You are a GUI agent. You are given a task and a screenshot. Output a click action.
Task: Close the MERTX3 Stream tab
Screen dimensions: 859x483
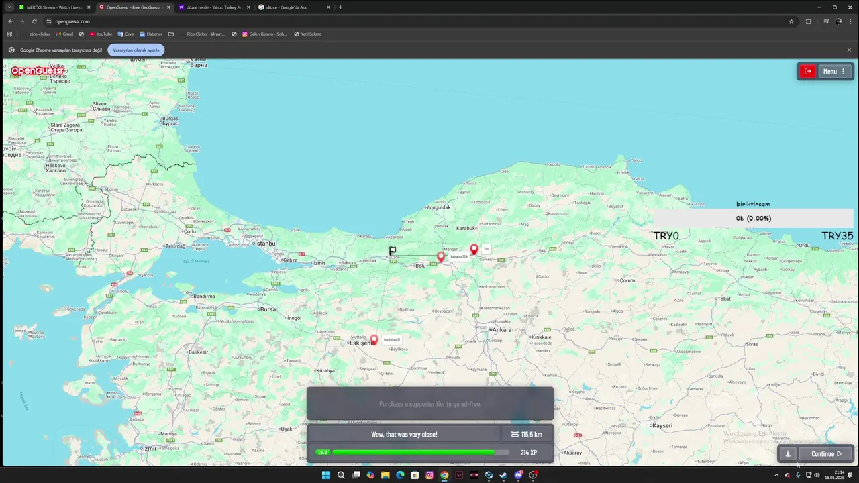89,7
